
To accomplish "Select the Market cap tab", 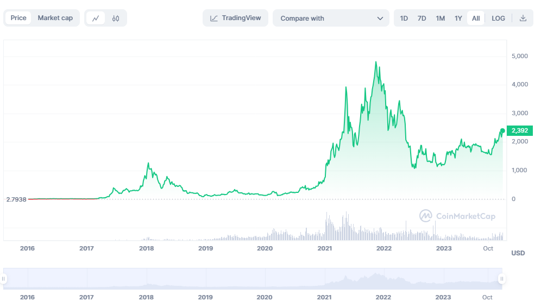I will [55, 18].
